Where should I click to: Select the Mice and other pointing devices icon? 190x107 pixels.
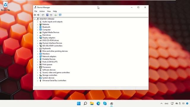point(40,51)
